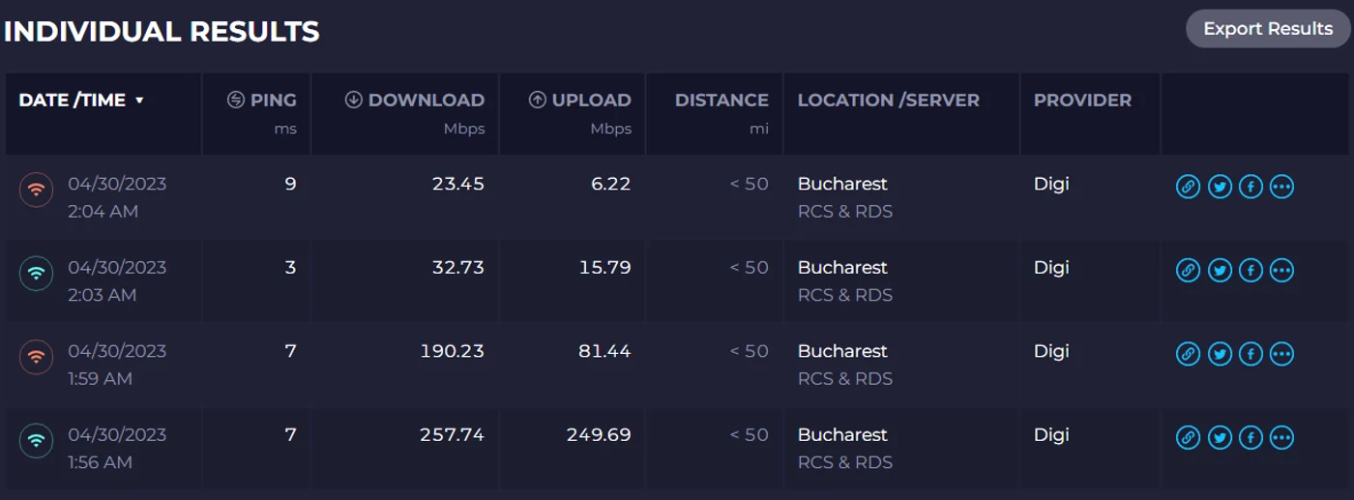Sort by Ping column header
1354x500 pixels.
point(262,100)
